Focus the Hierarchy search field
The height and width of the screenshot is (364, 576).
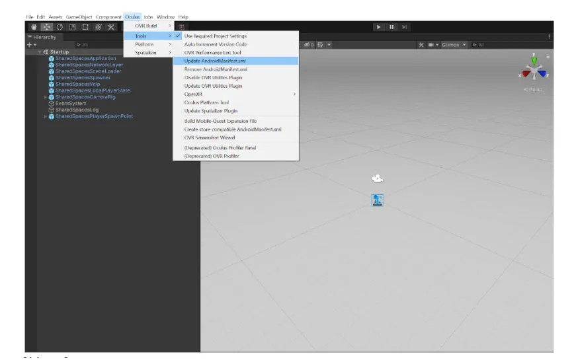pos(99,45)
